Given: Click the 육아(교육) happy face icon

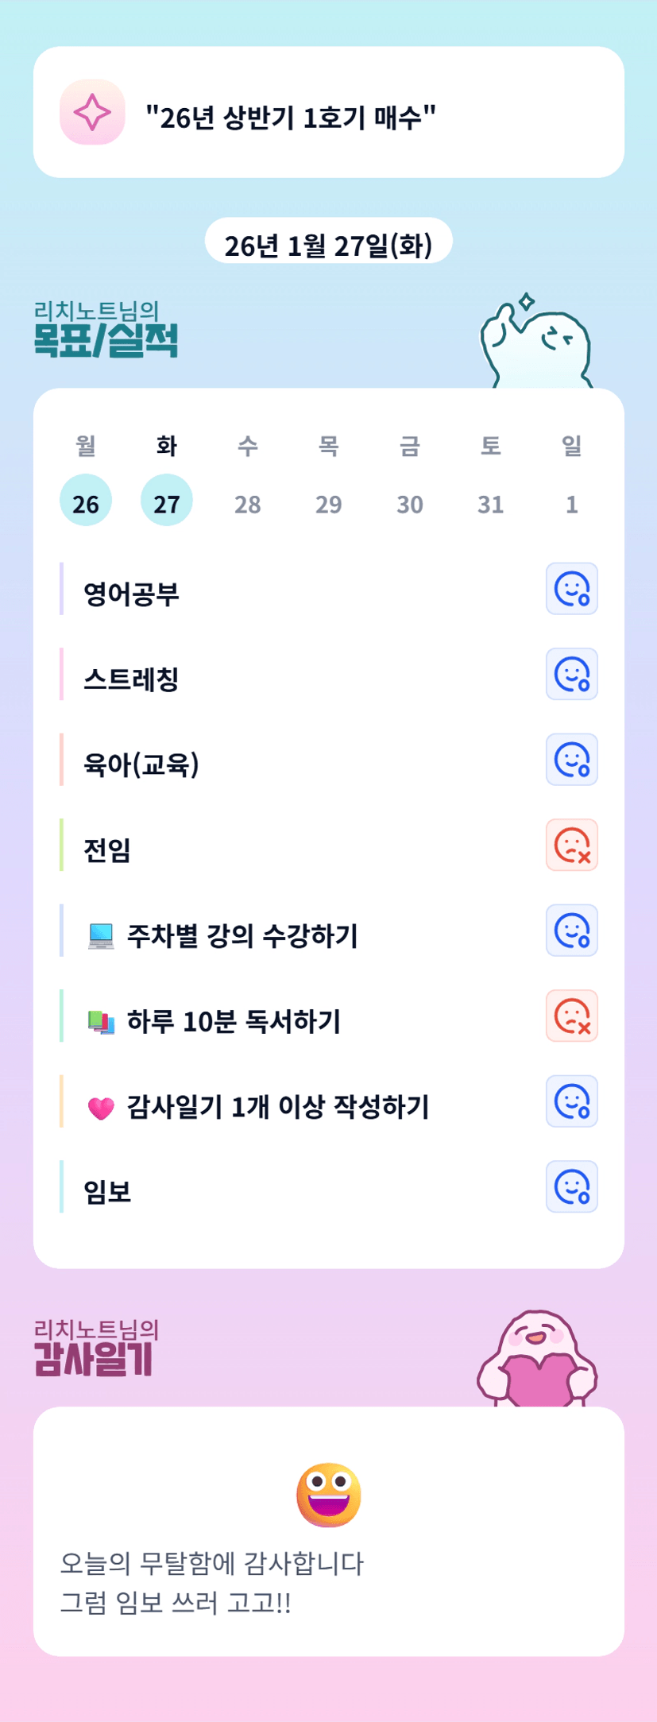Looking at the screenshot, I should pyautogui.click(x=571, y=760).
